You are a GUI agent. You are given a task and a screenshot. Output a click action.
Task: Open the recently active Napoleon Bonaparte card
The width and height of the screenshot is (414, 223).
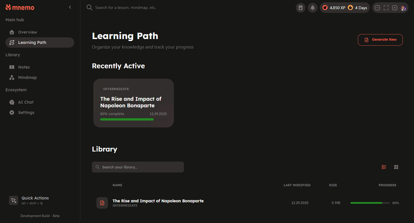(x=134, y=103)
